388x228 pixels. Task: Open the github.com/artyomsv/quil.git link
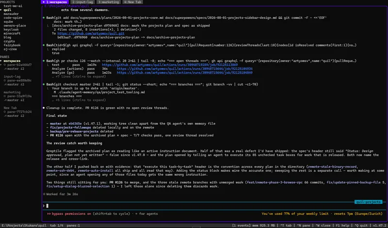(91, 33)
